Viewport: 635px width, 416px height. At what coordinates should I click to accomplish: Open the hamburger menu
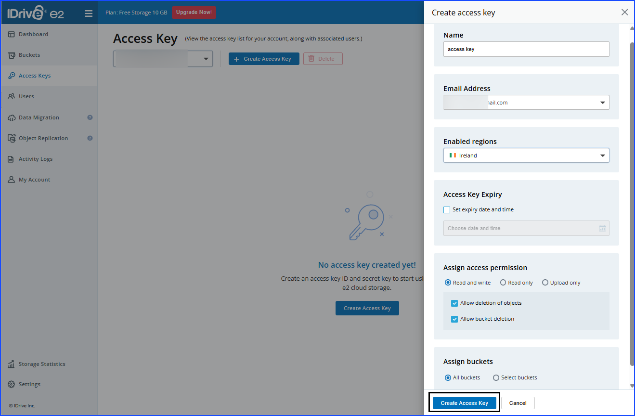pos(88,13)
